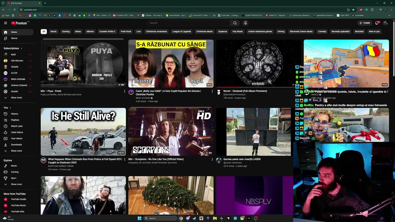Viewport: 395px width, 222px height.
Task: Expand Show more under Subscriptions
Action: pyautogui.click(x=17, y=98)
